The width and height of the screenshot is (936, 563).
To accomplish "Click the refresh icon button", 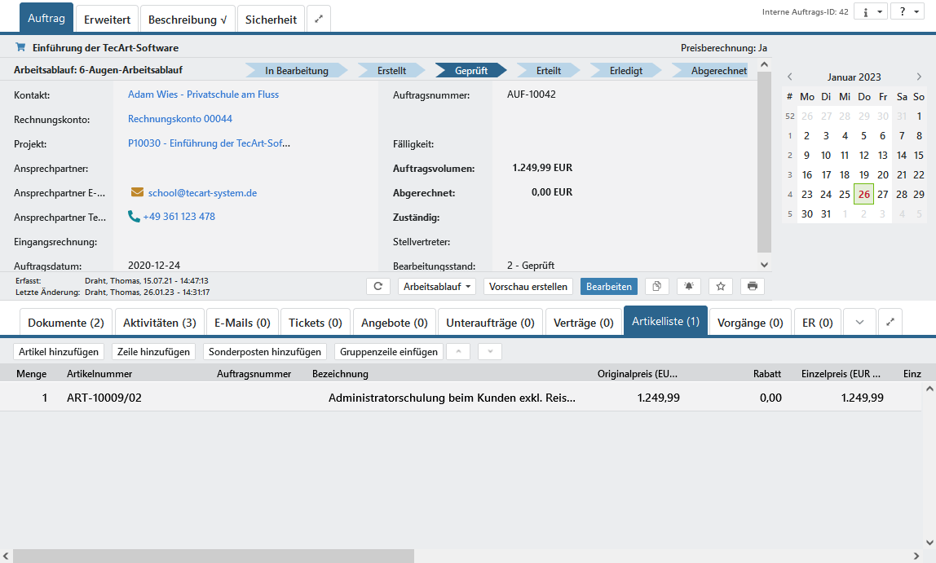I will click(378, 287).
